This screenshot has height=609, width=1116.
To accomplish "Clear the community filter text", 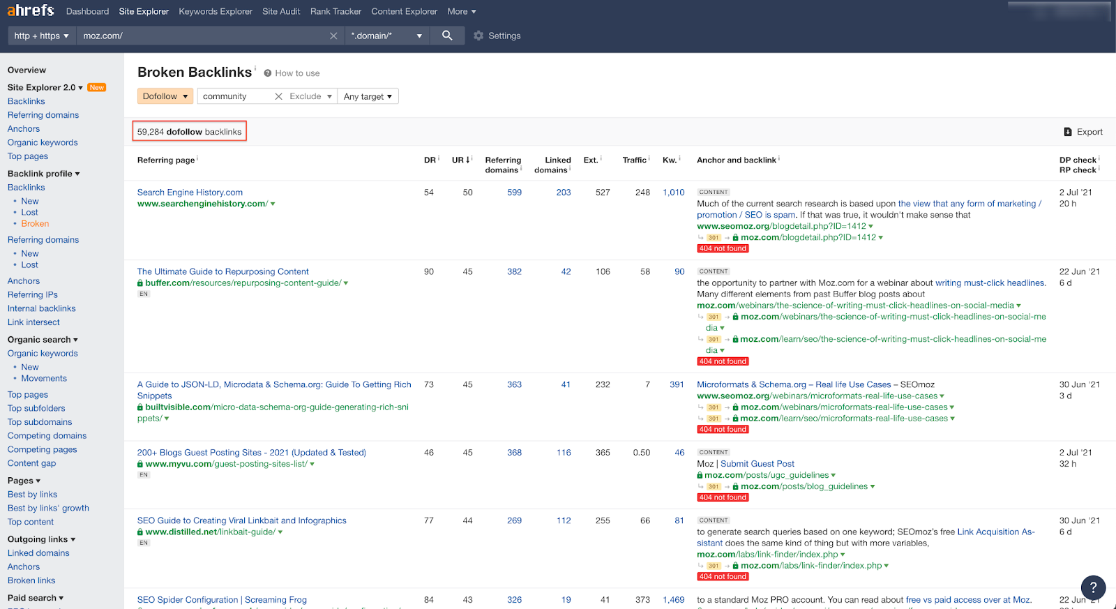I will [x=278, y=96].
